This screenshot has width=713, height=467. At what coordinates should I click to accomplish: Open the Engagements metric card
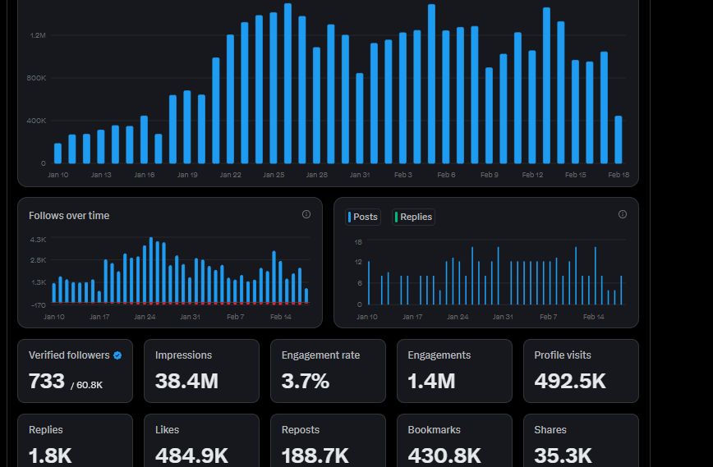tap(454, 371)
